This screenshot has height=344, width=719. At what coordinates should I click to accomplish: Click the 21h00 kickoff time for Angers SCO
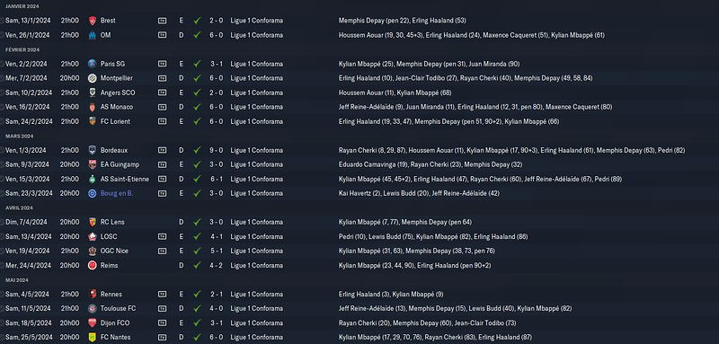pos(69,93)
